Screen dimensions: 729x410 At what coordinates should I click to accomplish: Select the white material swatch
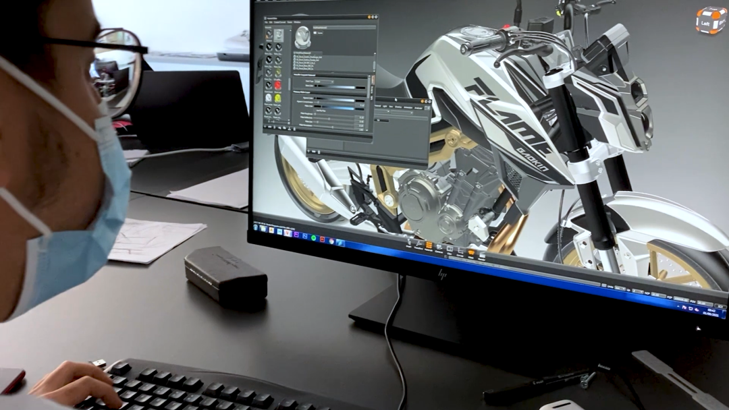pos(269,98)
